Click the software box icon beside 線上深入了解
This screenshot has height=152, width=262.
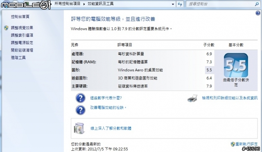79,128
